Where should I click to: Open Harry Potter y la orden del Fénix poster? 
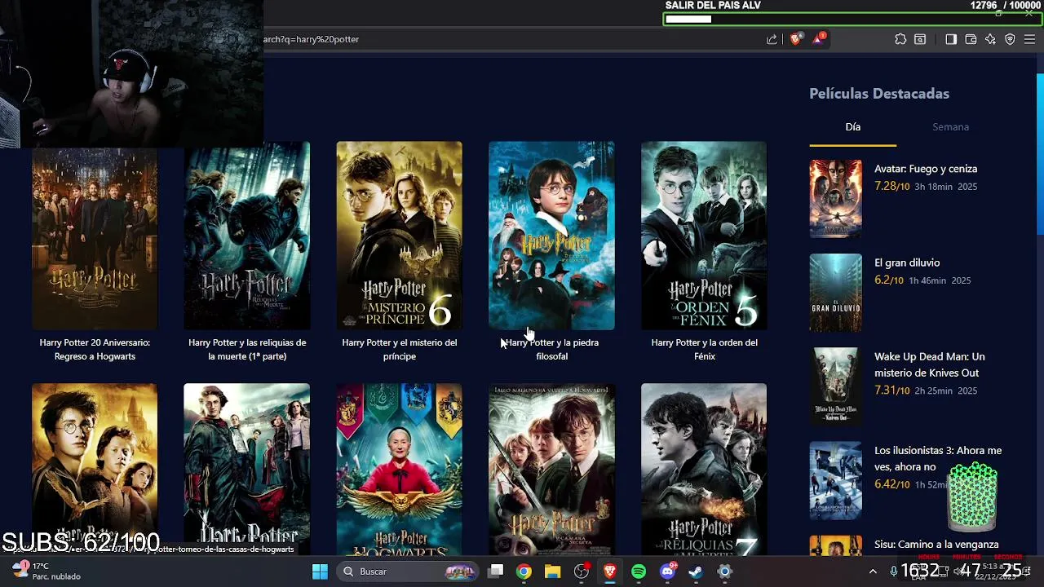pos(704,236)
